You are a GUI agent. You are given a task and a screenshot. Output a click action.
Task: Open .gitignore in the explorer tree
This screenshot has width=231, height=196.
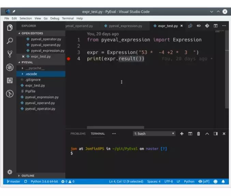pyautogui.click(x=41, y=80)
